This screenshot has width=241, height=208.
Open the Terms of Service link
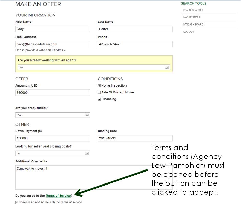pos(58,196)
